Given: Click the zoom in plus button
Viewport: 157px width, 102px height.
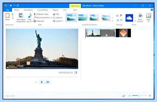Looking at the screenshot, I should [150, 96].
